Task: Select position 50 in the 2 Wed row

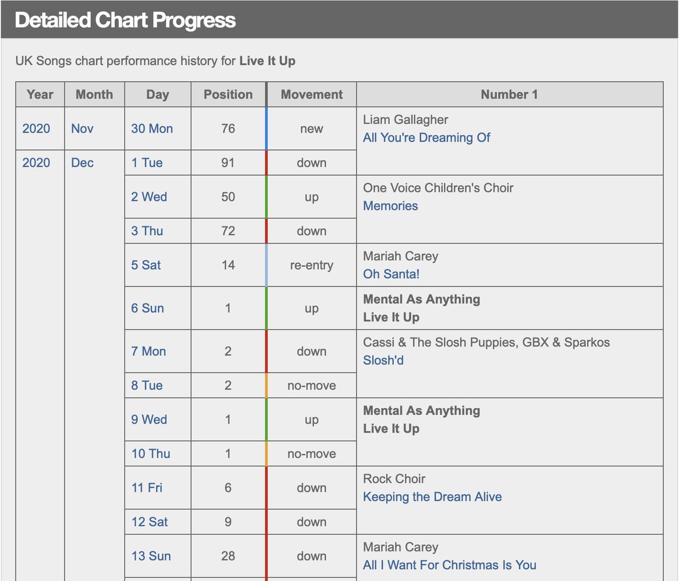Action: [x=228, y=197]
